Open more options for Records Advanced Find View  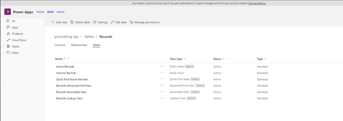click(x=162, y=85)
